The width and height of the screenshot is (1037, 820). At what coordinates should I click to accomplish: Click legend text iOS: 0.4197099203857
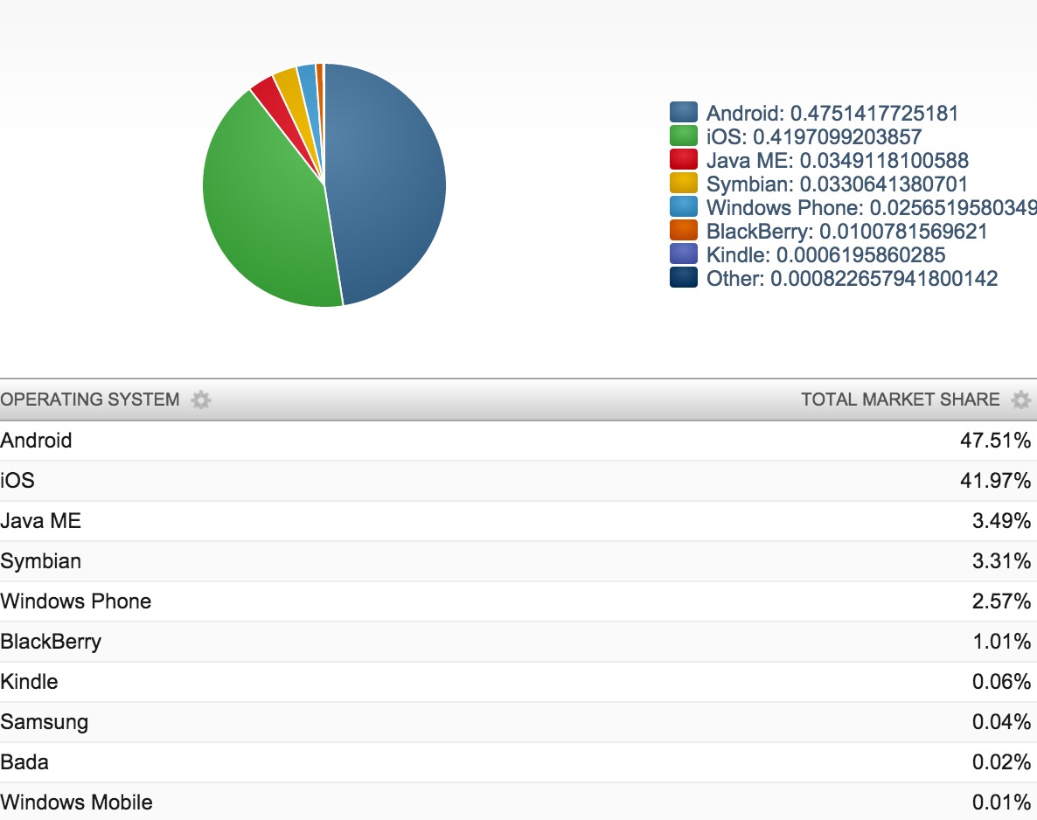click(x=813, y=137)
